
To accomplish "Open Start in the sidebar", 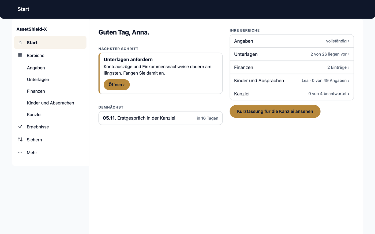I will click(x=50, y=43).
